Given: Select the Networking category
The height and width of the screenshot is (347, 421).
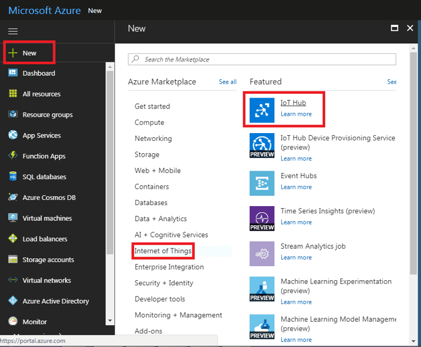Looking at the screenshot, I should point(153,139).
